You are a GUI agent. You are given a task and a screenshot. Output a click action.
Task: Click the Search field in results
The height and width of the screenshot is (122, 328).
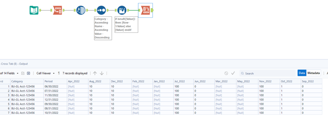click(268, 73)
